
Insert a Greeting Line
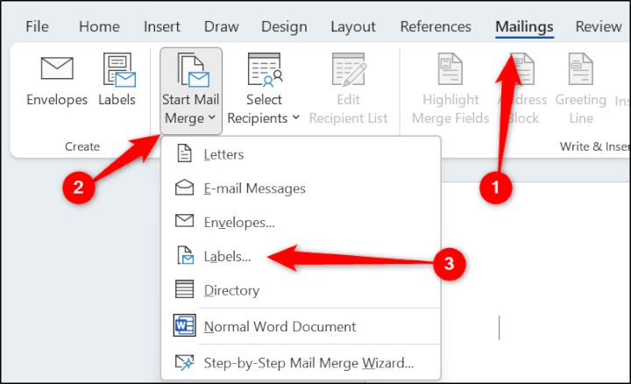tap(580, 90)
